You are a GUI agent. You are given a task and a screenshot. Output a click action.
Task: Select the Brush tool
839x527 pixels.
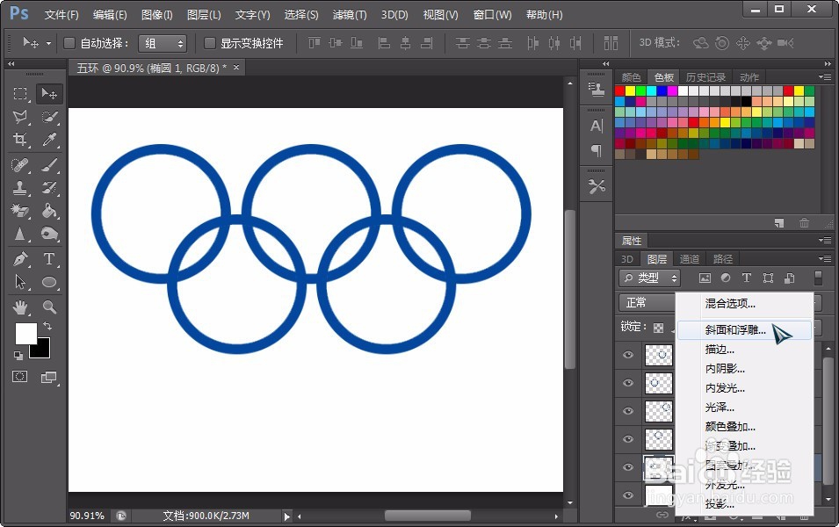coord(49,165)
